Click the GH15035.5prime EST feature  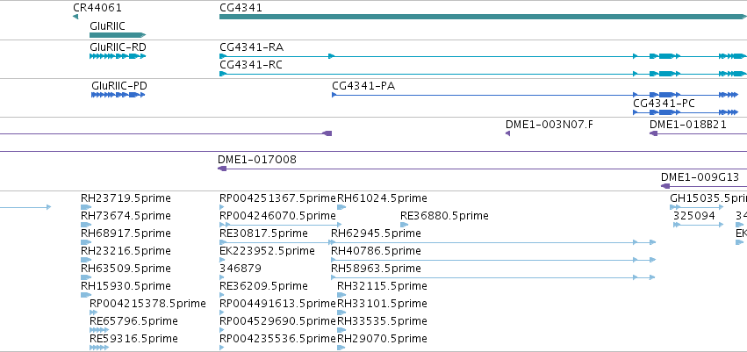click(x=696, y=207)
